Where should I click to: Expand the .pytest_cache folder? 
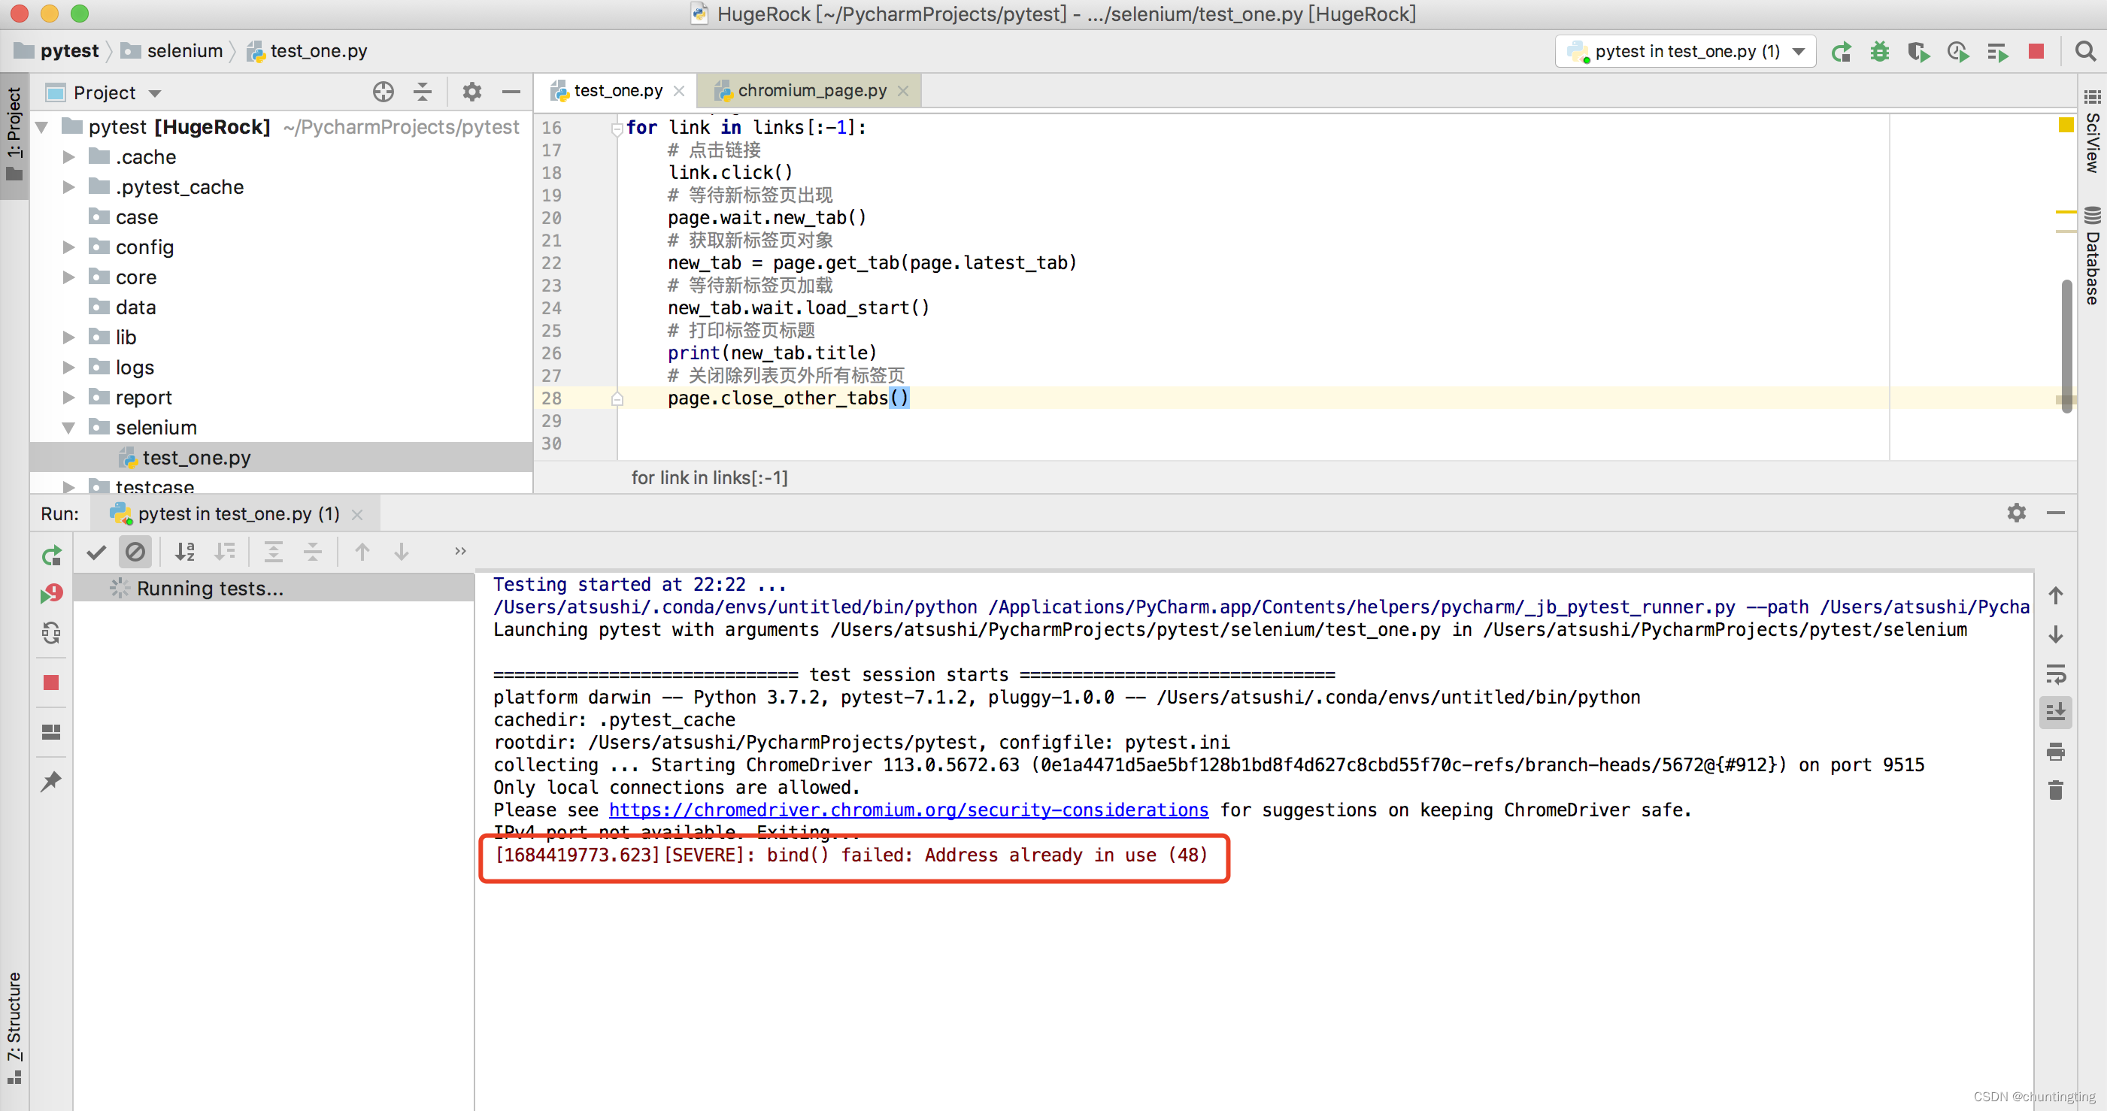click(x=68, y=187)
